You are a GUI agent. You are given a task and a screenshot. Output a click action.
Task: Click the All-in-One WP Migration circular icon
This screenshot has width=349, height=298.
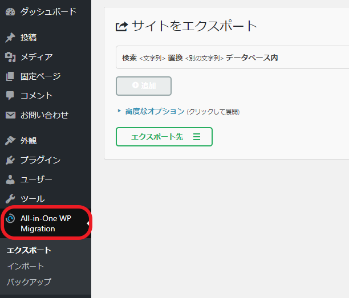(x=10, y=218)
